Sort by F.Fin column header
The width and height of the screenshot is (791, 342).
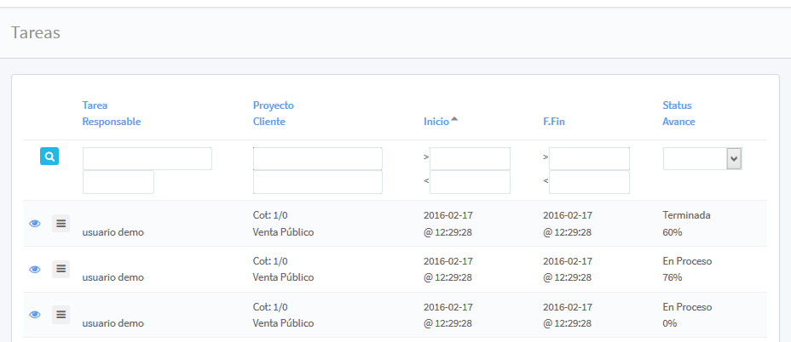(553, 122)
